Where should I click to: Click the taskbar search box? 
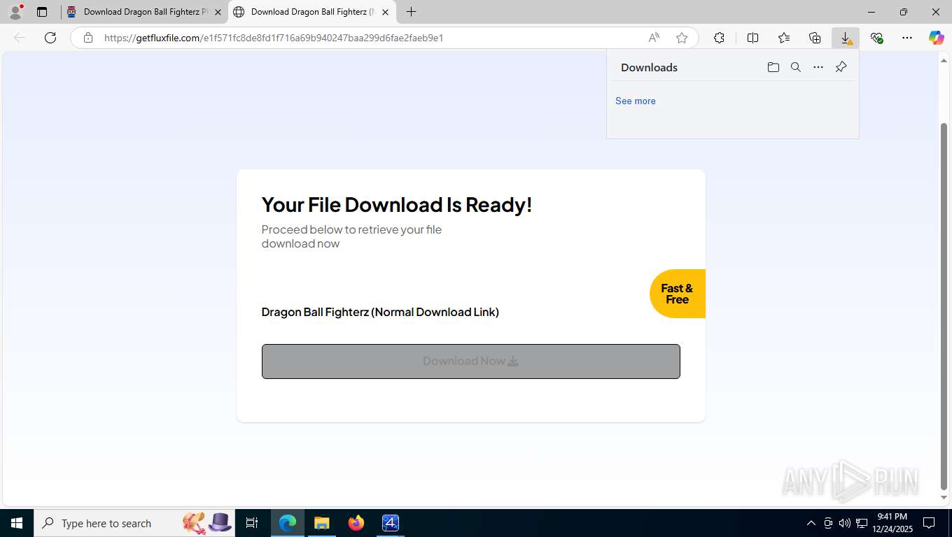pos(134,523)
